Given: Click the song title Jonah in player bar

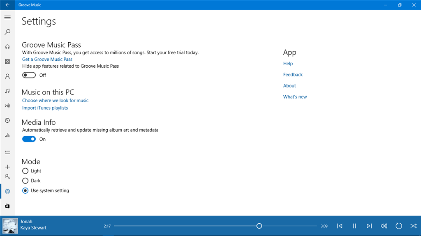Looking at the screenshot, I should pos(26,222).
